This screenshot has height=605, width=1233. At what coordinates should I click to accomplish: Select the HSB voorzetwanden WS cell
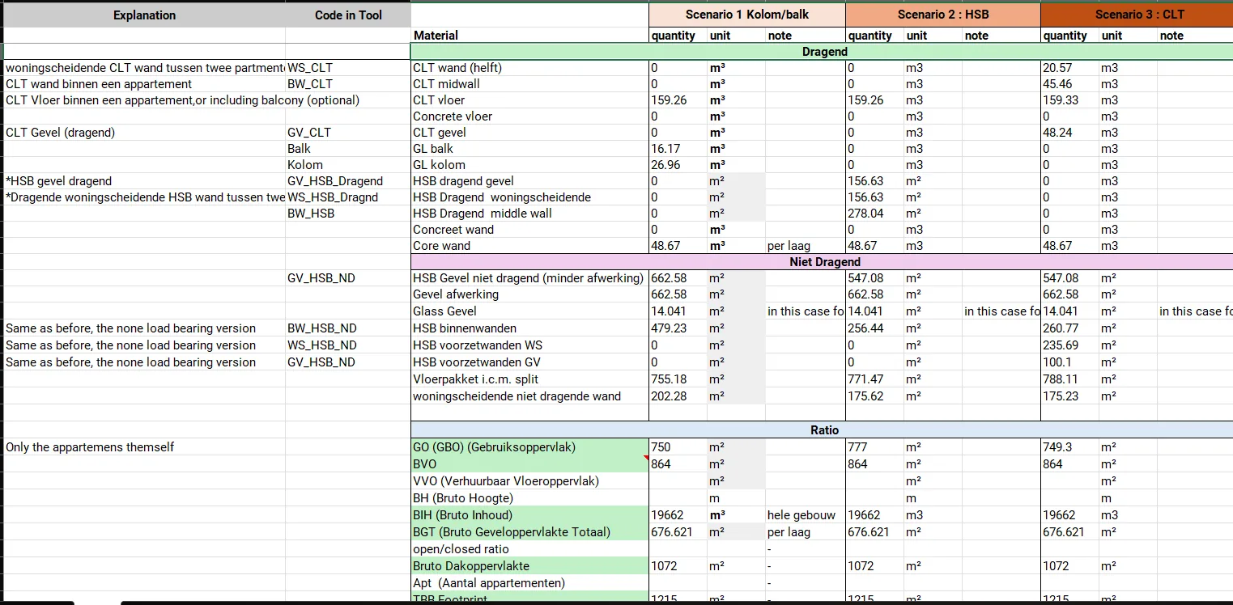529,345
